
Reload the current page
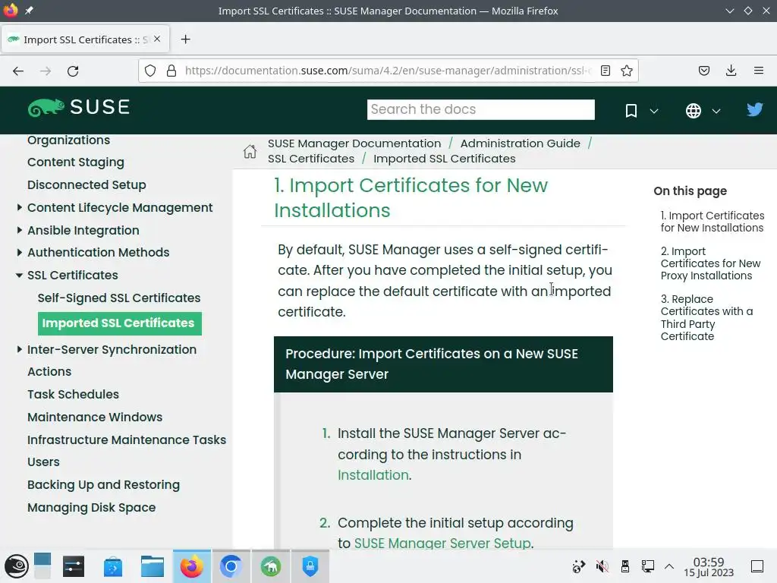click(x=73, y=71)
